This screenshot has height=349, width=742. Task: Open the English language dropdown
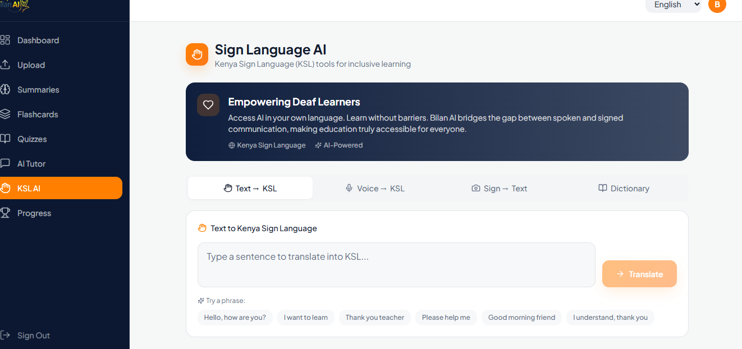(x=674, y=5)
